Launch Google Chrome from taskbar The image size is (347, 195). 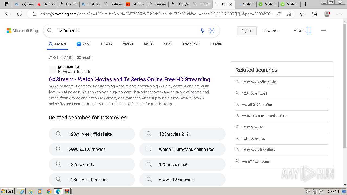(49, 191)
